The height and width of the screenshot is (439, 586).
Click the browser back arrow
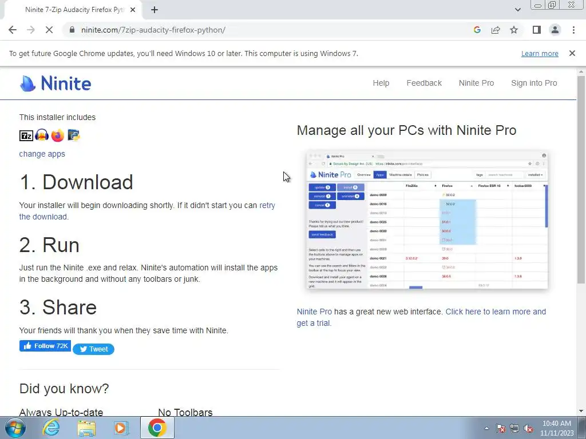tap(13, 30)
